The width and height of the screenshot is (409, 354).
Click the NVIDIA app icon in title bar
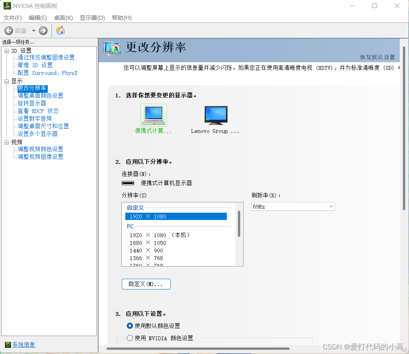pyautogui.click(x=7, y=6)
